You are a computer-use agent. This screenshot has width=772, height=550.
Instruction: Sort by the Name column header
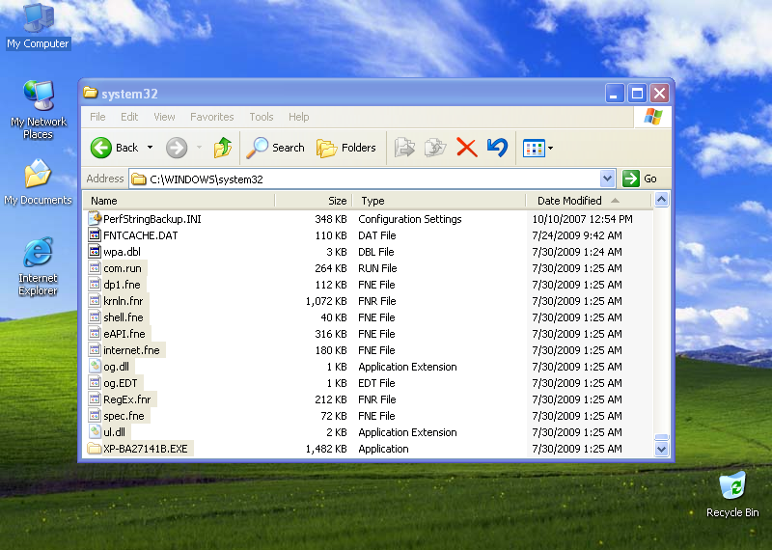179,201
